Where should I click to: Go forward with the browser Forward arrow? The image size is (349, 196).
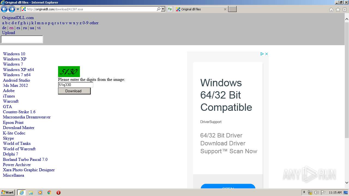12,9
